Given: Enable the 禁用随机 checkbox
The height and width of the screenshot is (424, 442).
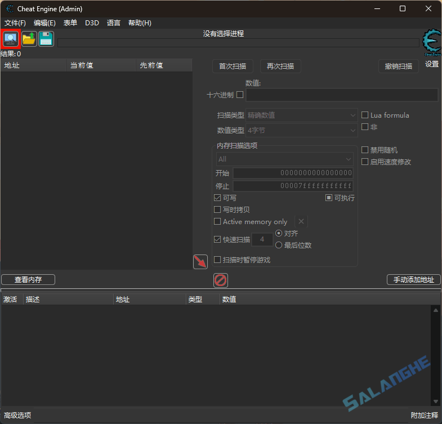Looking at the screenshot, I should pyautogui.click(x=365, y=150).
